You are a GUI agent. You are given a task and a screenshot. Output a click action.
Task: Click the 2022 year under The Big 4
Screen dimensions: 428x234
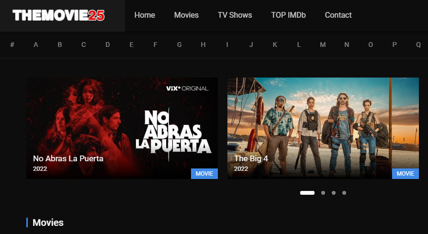tap(241, 169)
